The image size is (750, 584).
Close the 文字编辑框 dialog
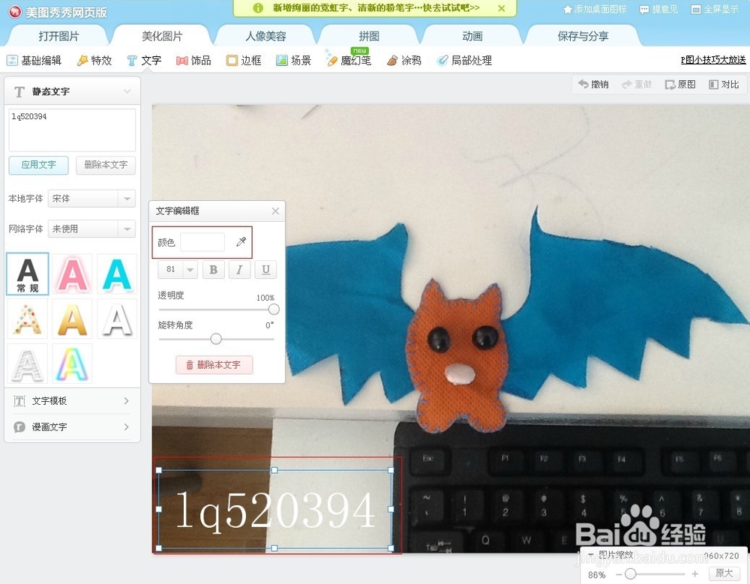pos(275,211)
